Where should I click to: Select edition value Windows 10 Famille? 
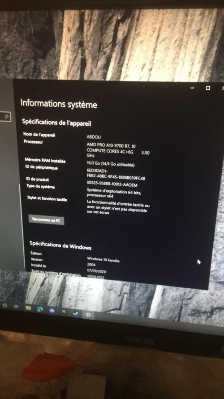click(103, 259)
